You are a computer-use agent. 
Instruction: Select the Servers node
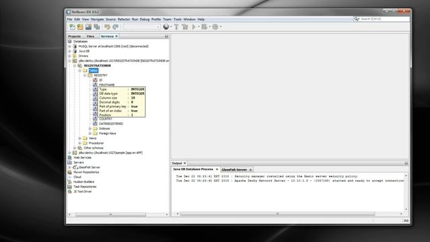(x=79, y=163)
